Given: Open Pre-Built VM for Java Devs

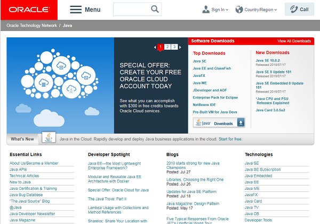Looking at the screenshot, I should tap(215, 112).
